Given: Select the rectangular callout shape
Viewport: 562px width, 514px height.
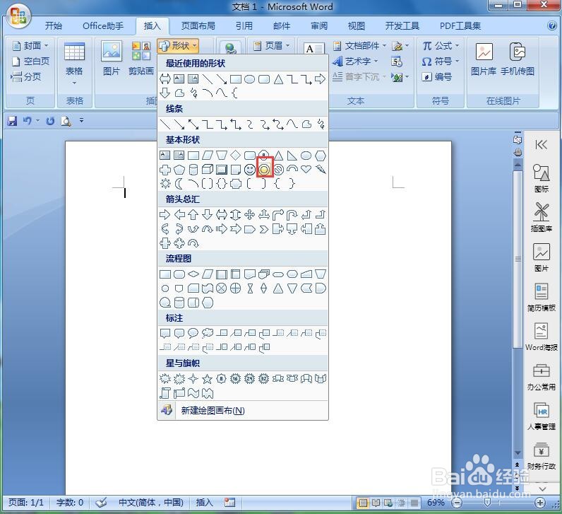Looking at the screenshot, I should [165, 333].
